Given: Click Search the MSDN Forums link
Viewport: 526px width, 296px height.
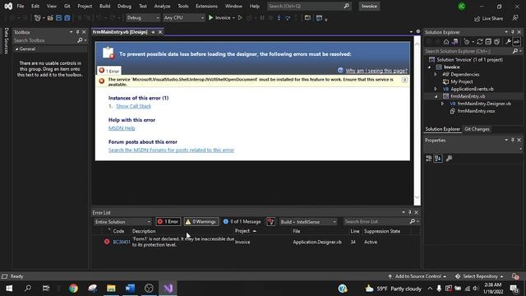Looking at the screenshot, I should point(171,150).
